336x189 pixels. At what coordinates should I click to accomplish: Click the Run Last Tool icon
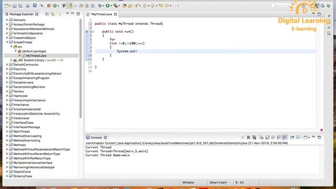115,6
